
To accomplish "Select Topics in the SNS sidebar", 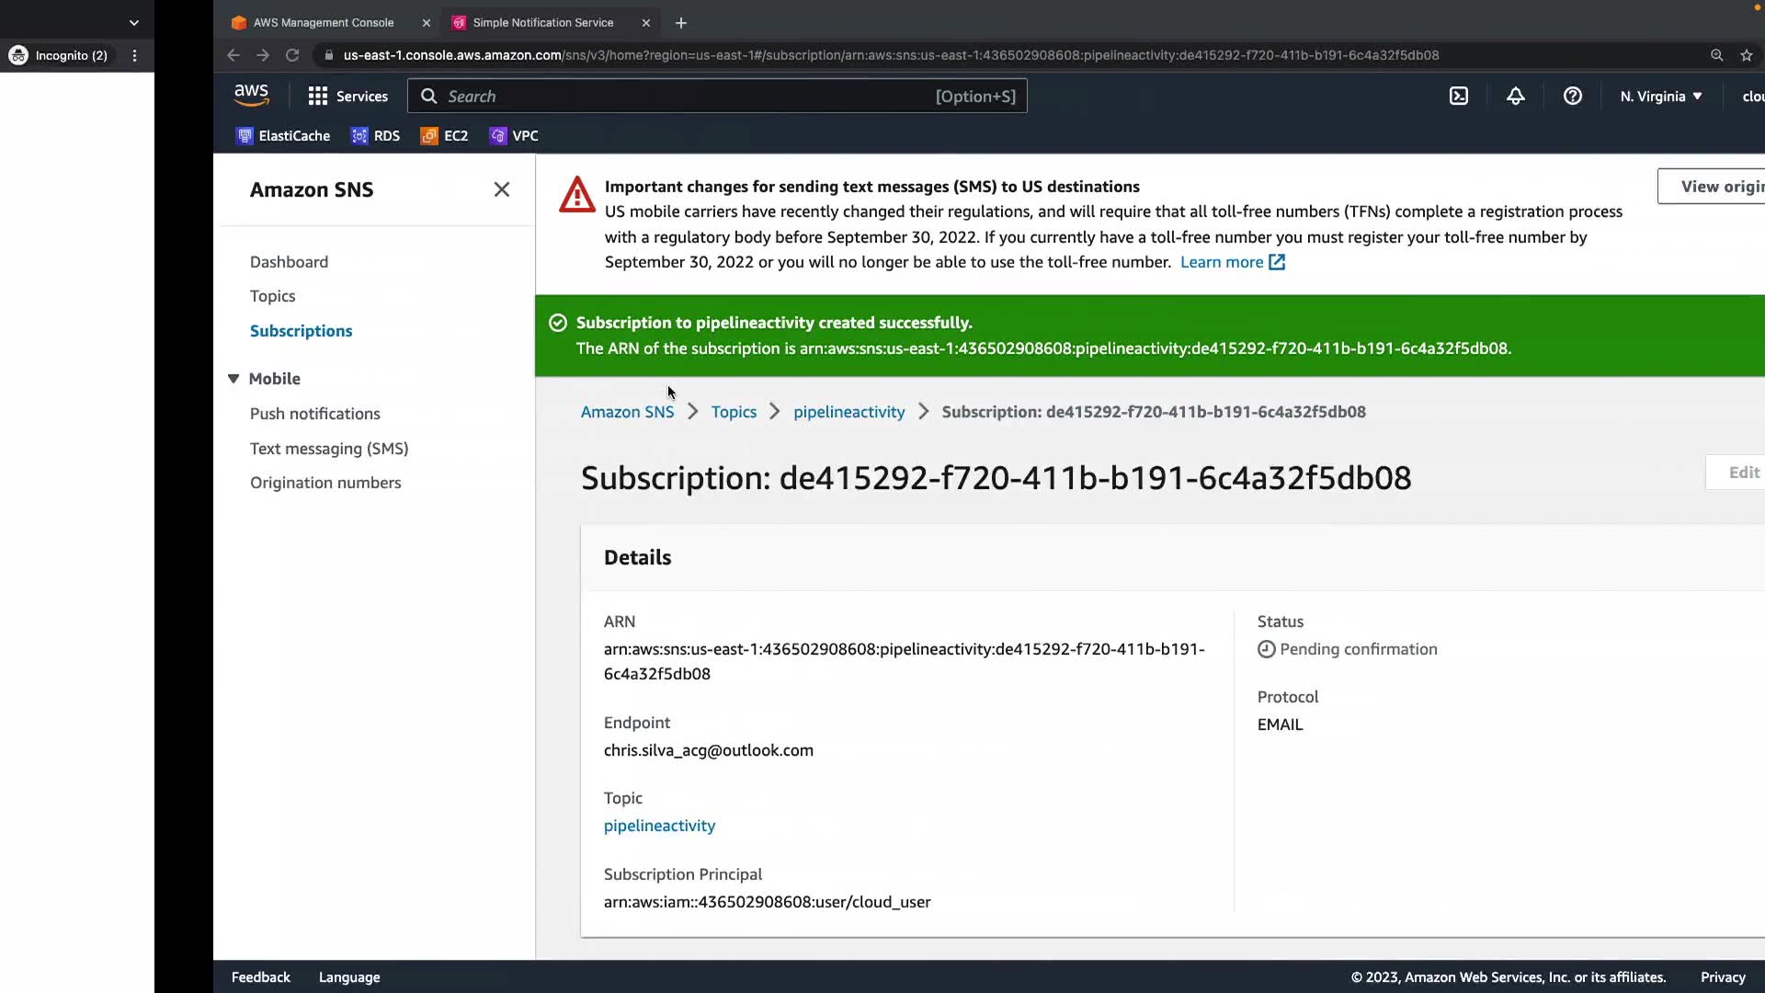I will 272,296.
